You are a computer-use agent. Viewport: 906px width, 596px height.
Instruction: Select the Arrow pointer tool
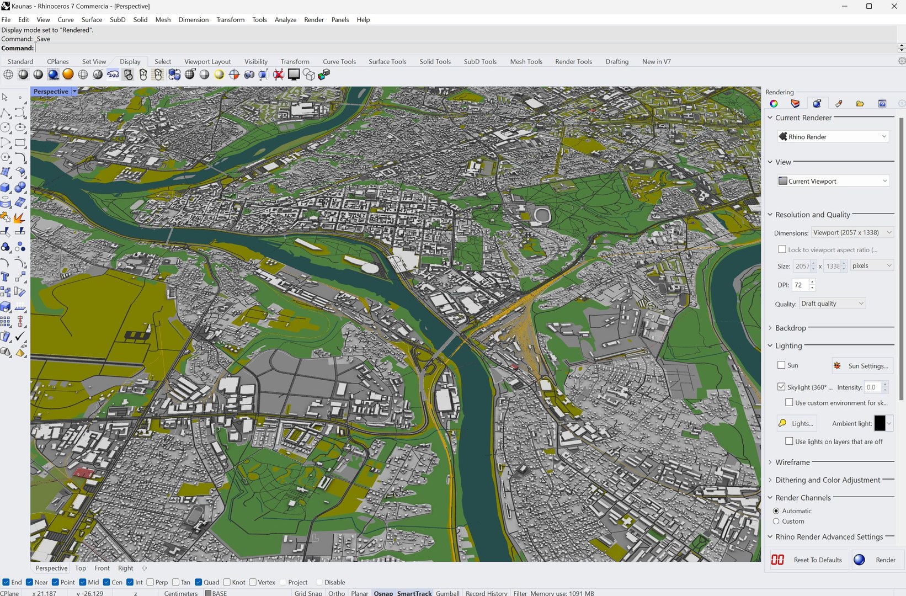tap(6, 98)
